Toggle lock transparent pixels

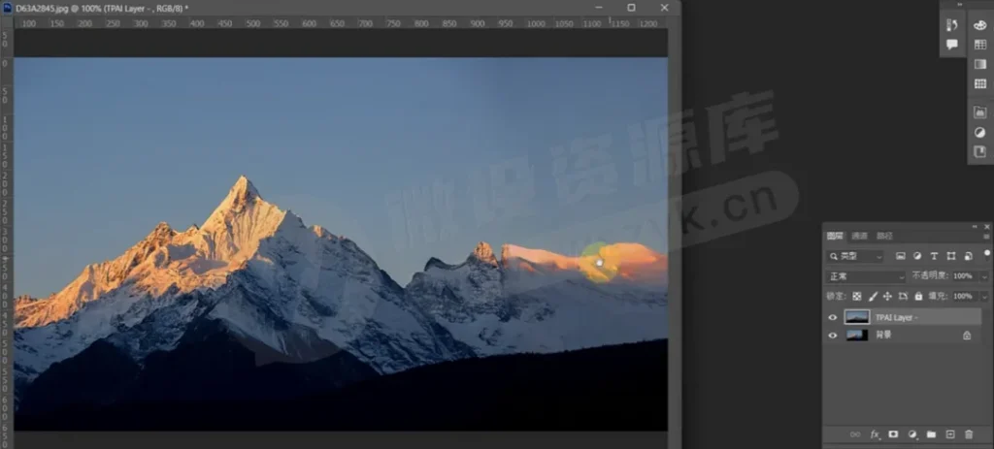click(857, 296)
